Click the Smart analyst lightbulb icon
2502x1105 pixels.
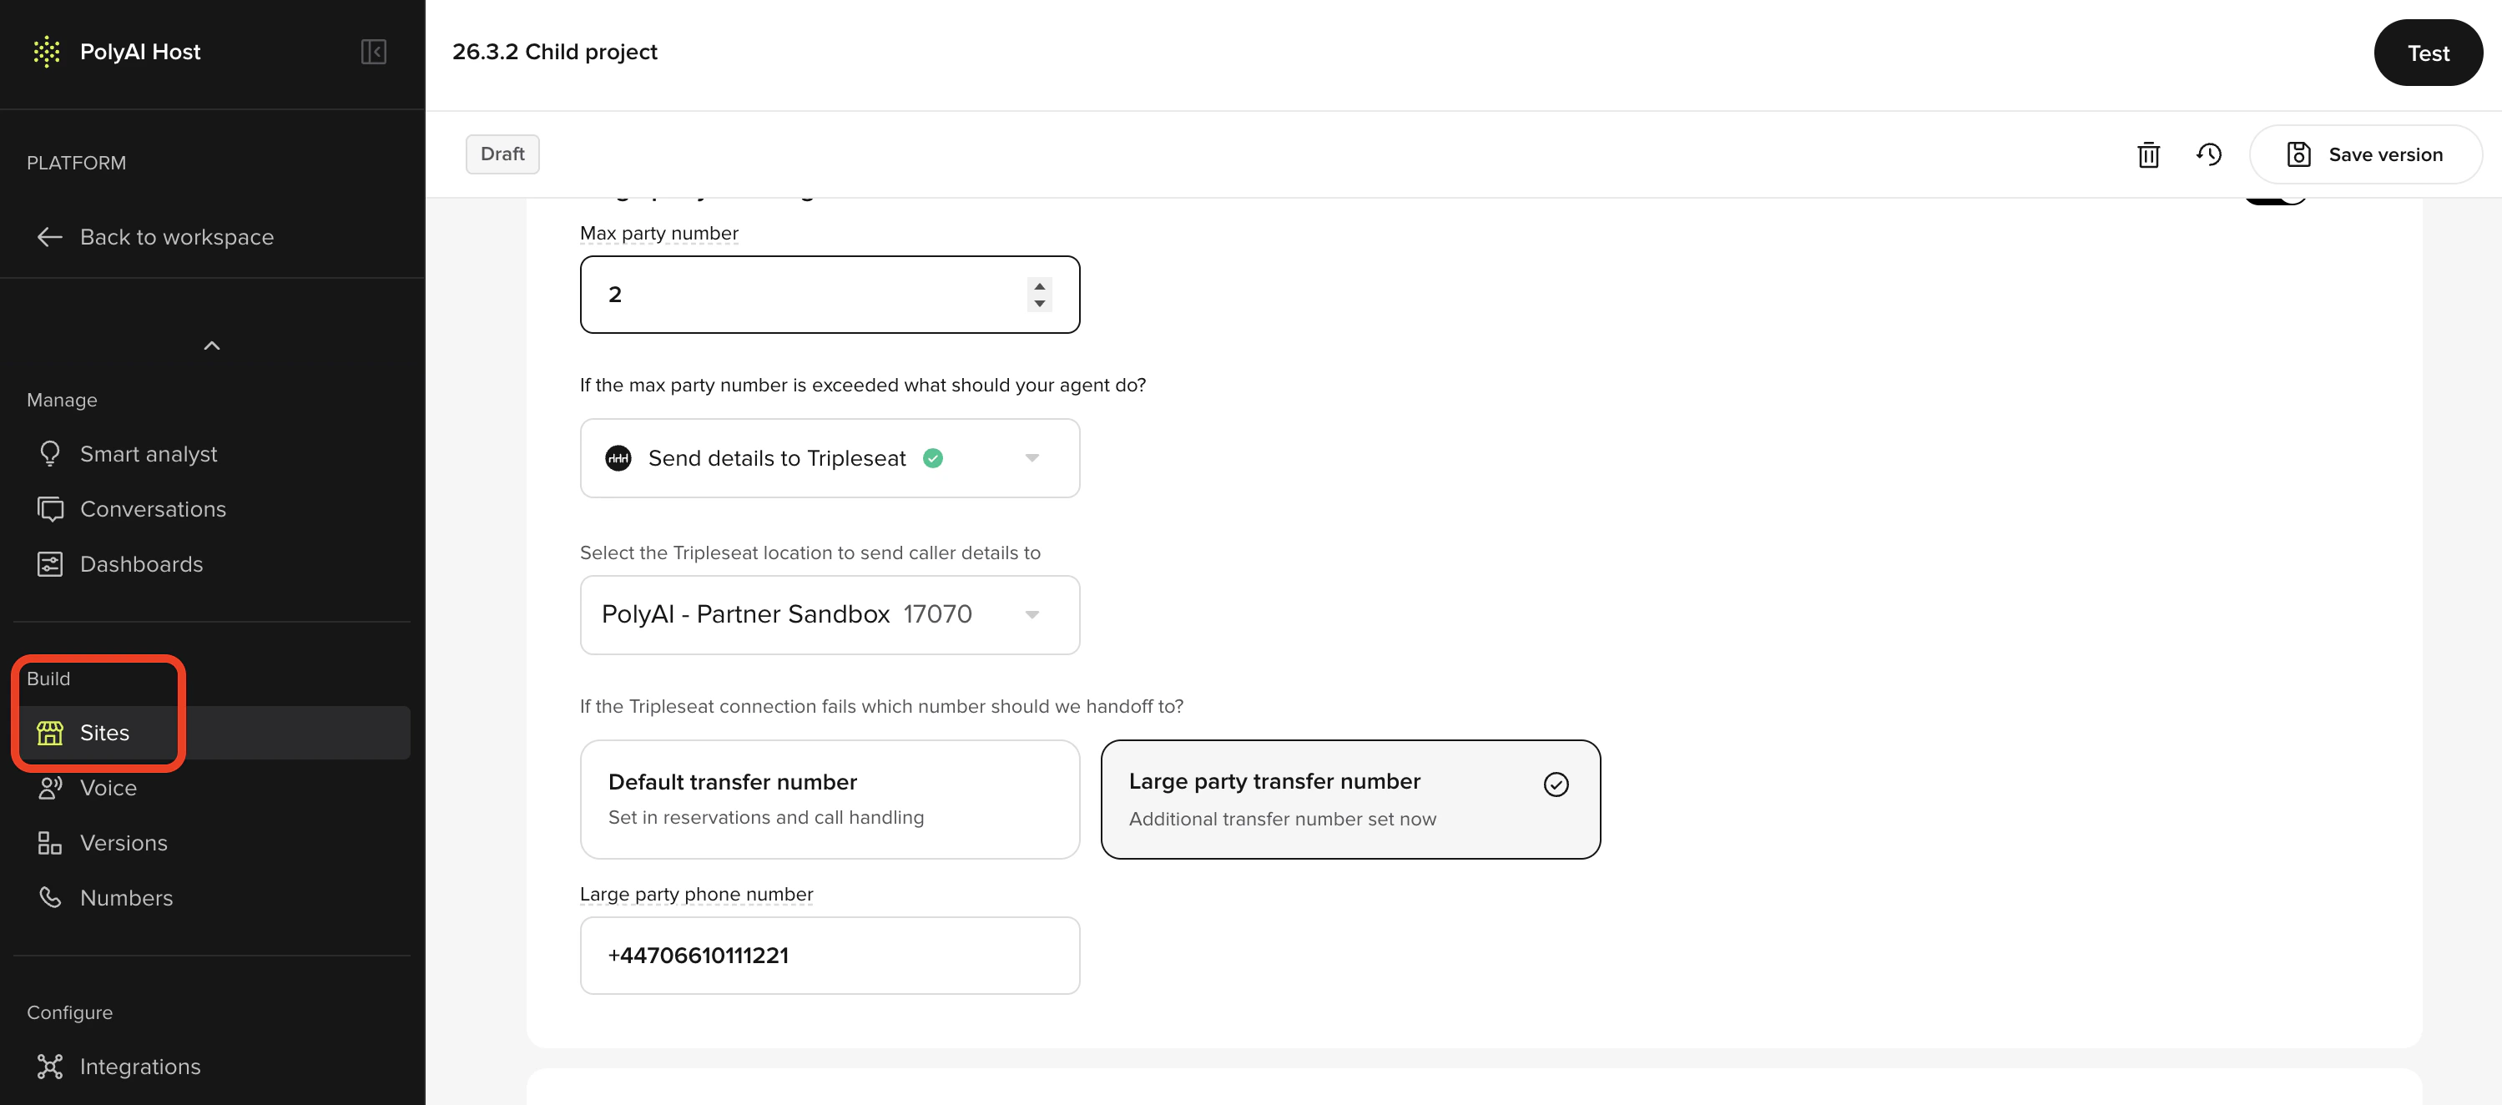click(49, 453)
